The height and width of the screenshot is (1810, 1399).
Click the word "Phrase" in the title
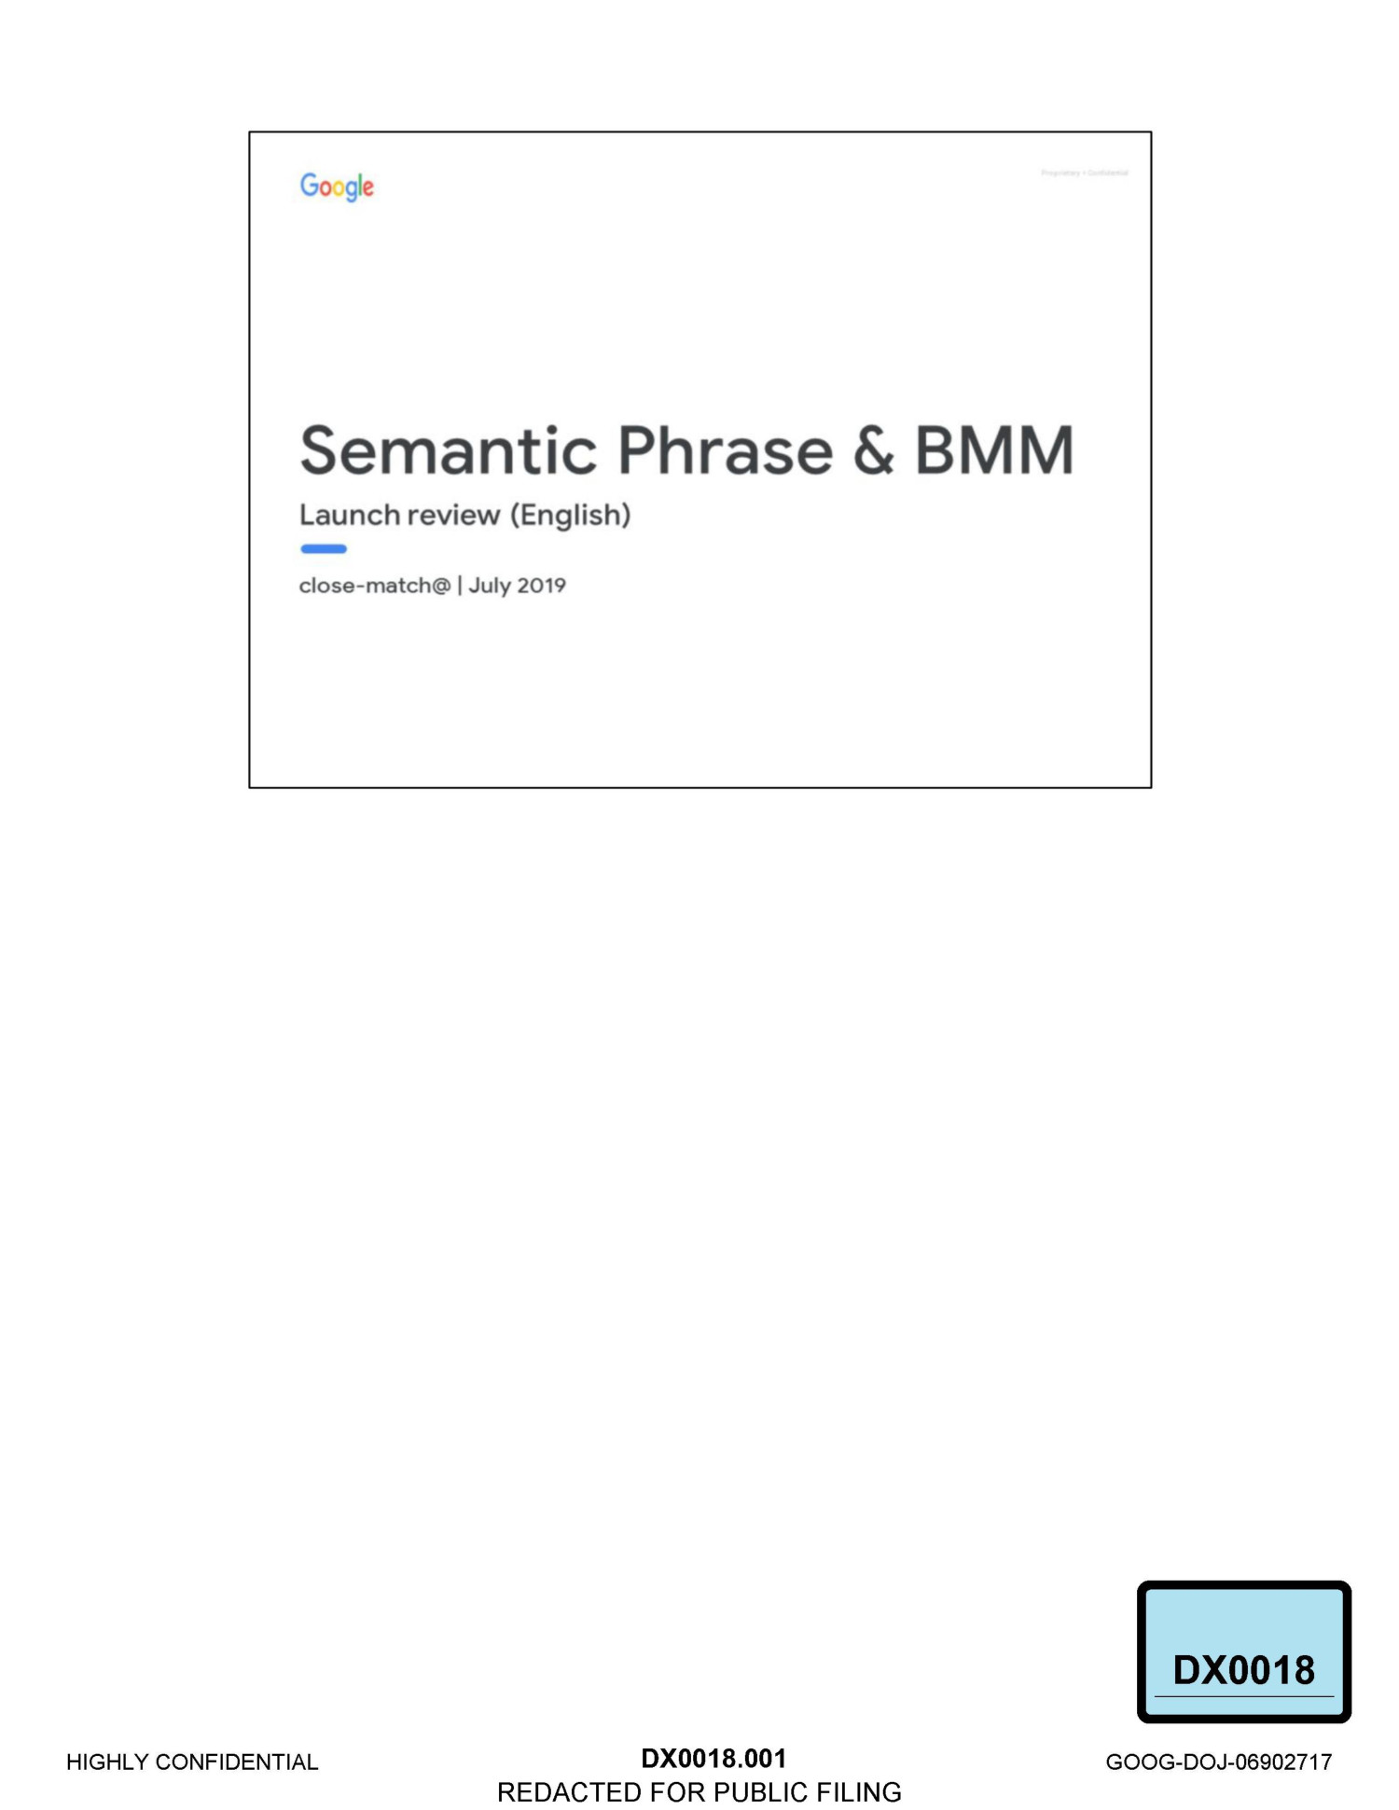(725, 451)
